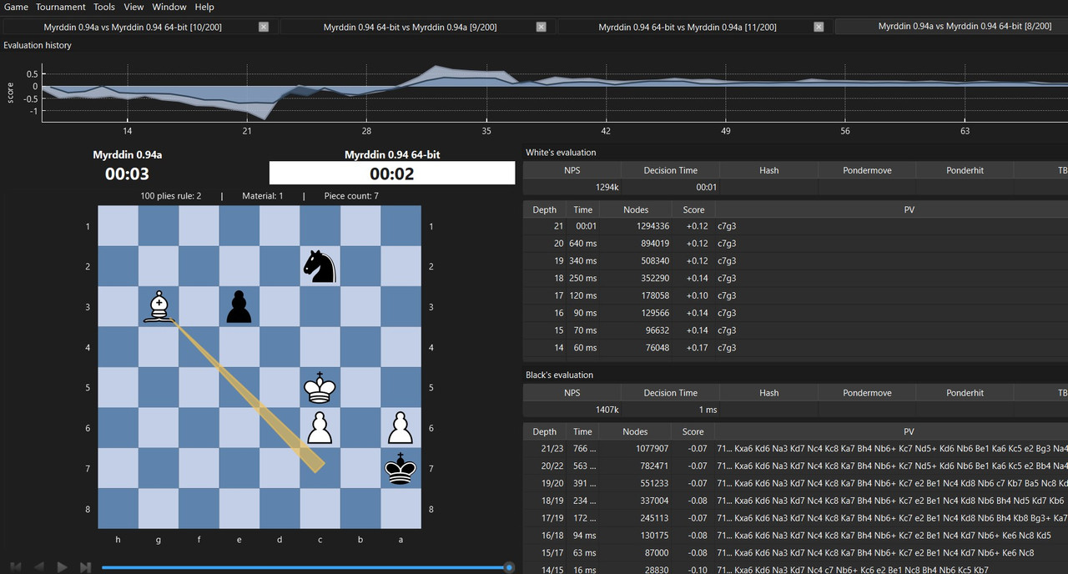
Task: Jump to first move button
Action: (15, 567)
